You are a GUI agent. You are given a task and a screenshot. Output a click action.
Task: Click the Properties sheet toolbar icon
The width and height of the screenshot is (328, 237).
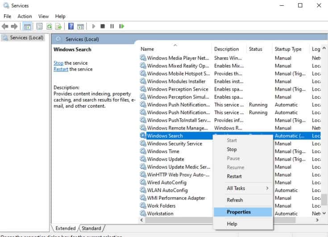click(39, 26)
